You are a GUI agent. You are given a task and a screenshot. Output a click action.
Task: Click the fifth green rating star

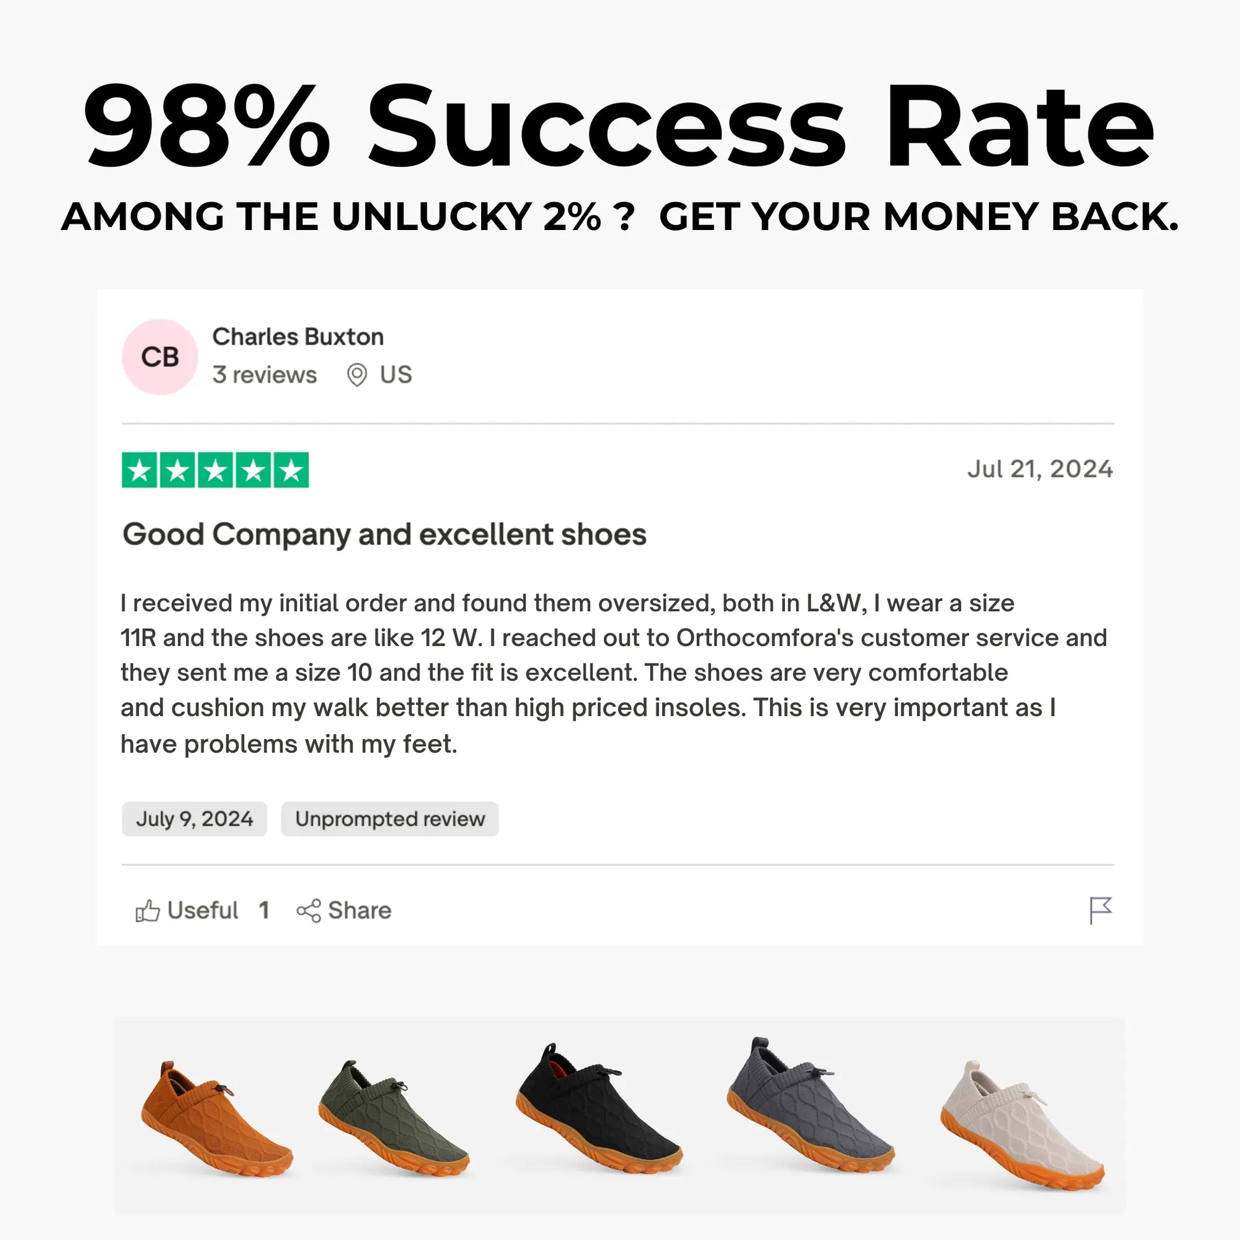point(291,470)
